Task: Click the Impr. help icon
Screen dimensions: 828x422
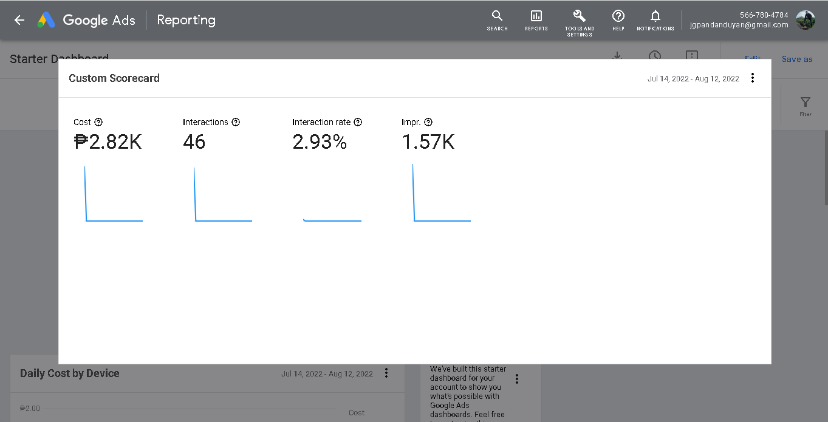Action: [x=428, y=122]
